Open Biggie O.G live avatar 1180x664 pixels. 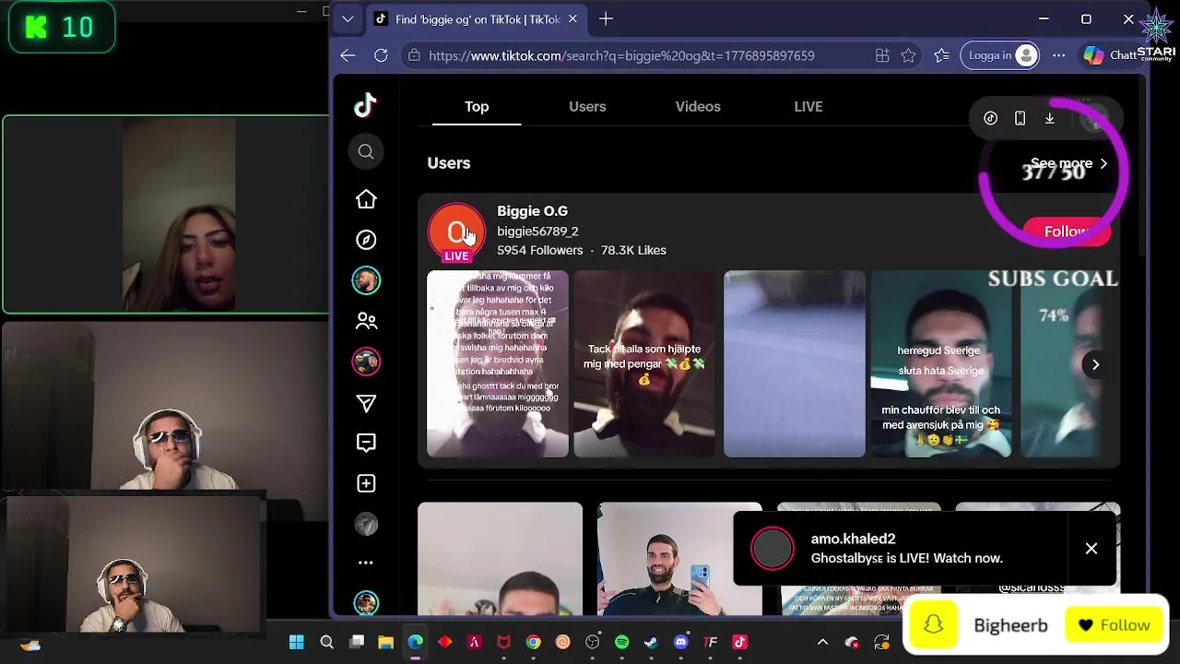456,232
